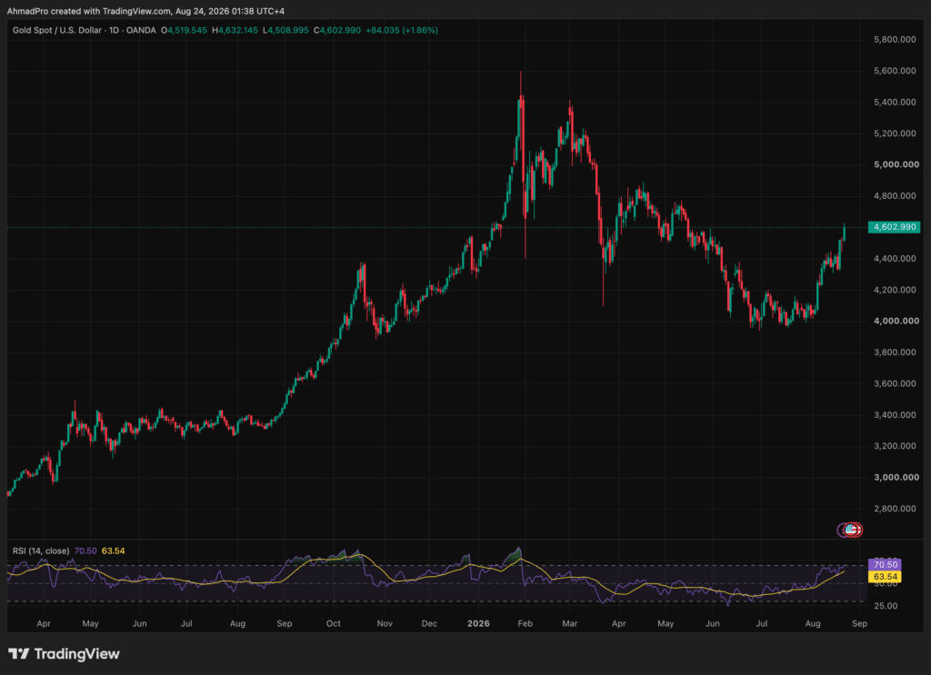Click the 25.00 label on RSI scale
931x675 pixels.
pos(886,606)
